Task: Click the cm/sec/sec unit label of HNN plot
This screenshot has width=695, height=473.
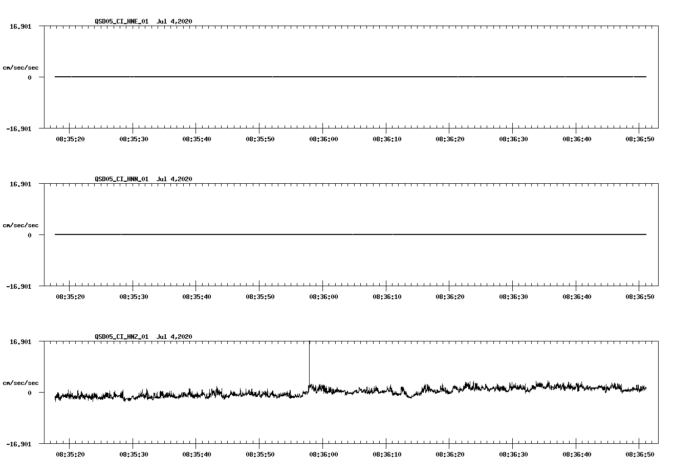Action: click(x=20, y=225)
